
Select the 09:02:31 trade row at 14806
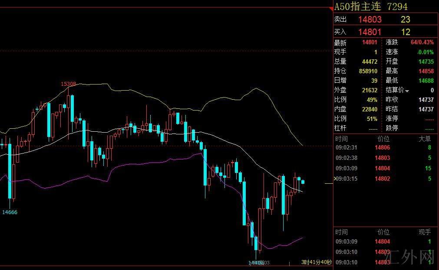382,148
